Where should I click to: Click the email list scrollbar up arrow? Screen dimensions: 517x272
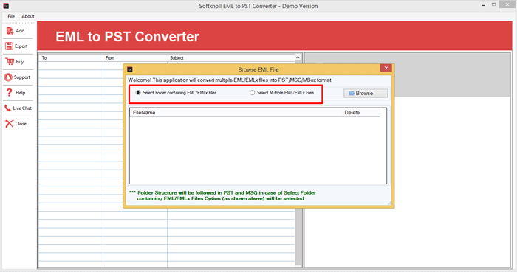[x=298, y=57]
